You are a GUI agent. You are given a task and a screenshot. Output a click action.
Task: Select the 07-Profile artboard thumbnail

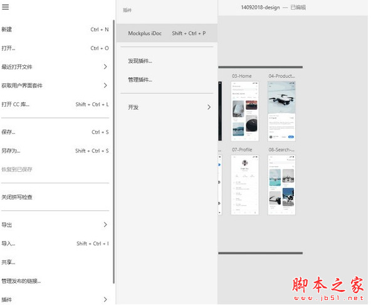tap(245, 185)
